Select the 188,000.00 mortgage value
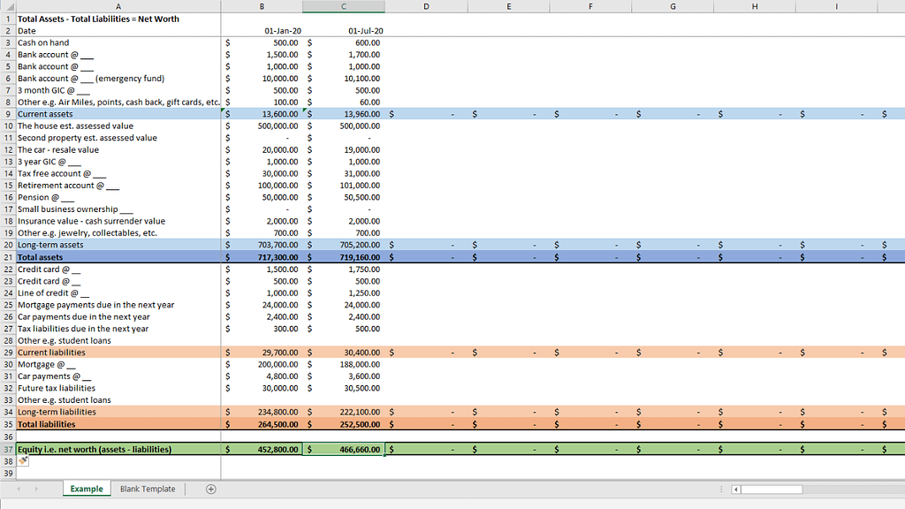Viewport: 905px width, 509px height. click(344, 364)
